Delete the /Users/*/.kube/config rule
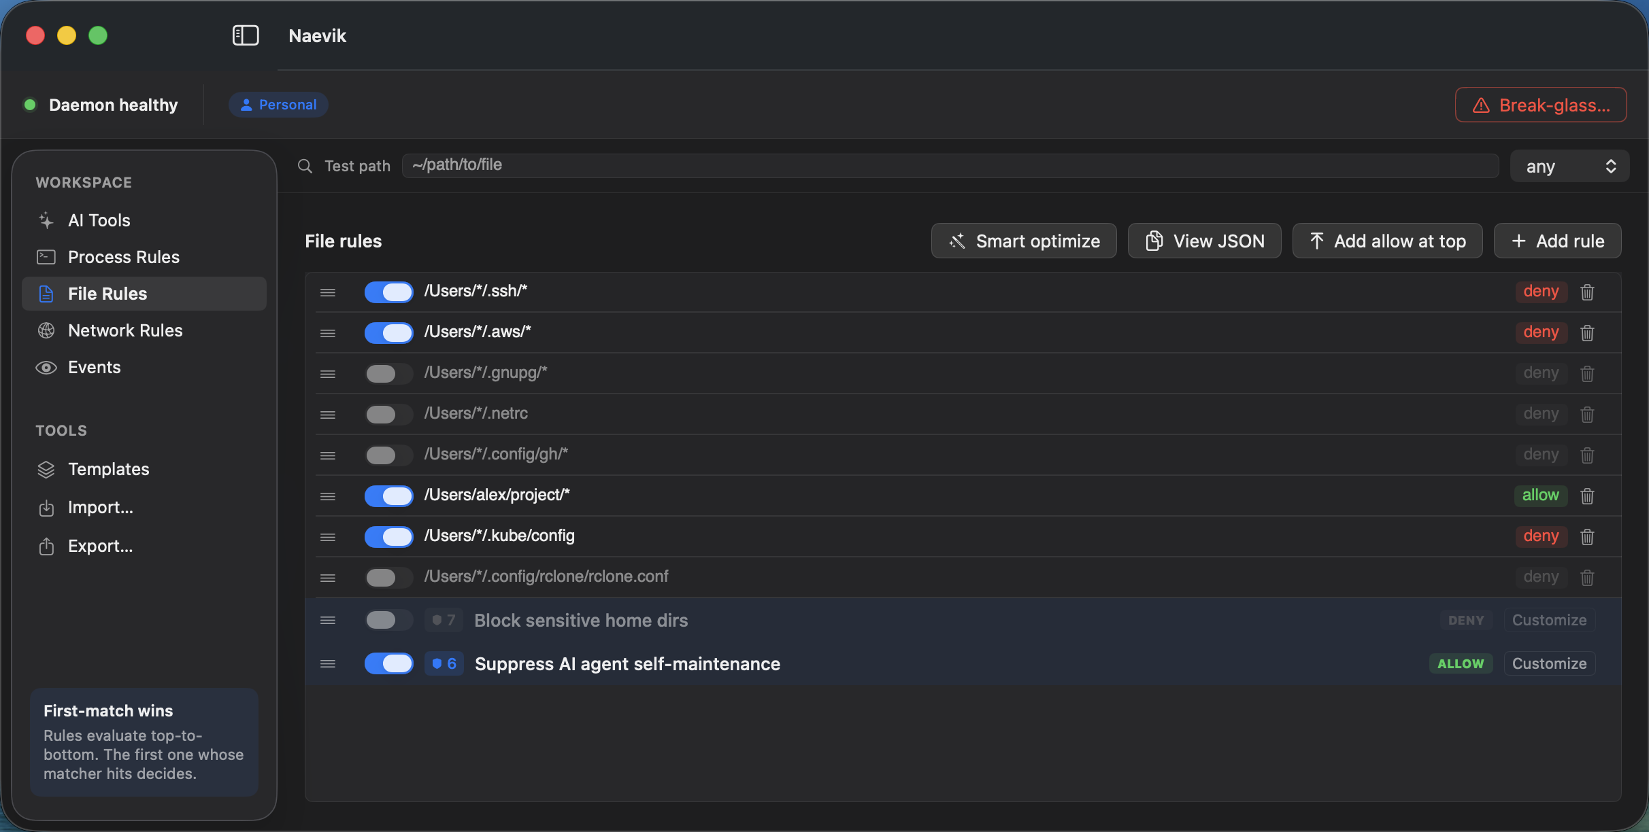 pos(1587,536)
